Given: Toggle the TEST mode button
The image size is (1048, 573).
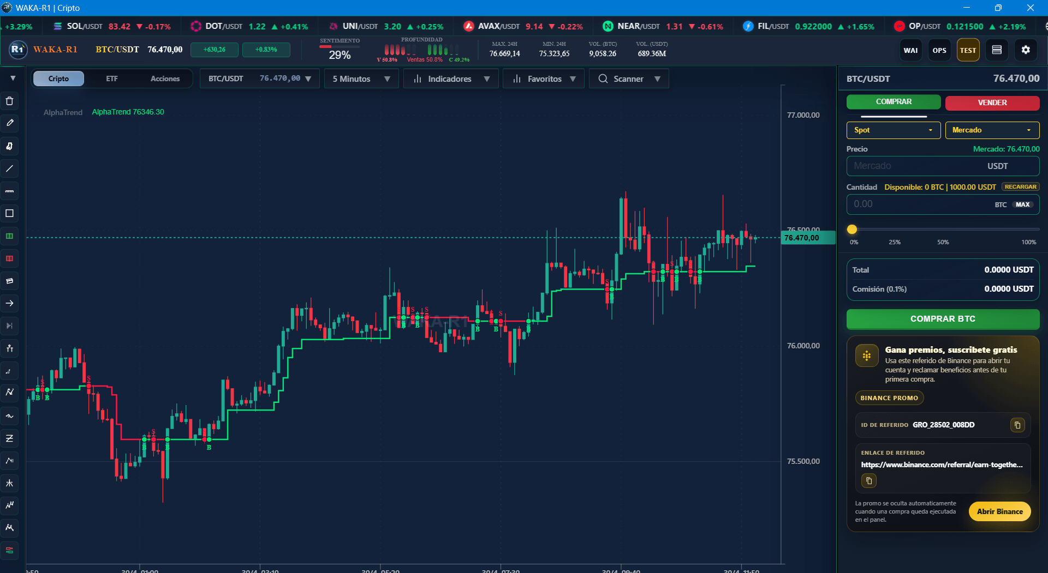Looking at the screenshot, I should (x=968, y=50).
